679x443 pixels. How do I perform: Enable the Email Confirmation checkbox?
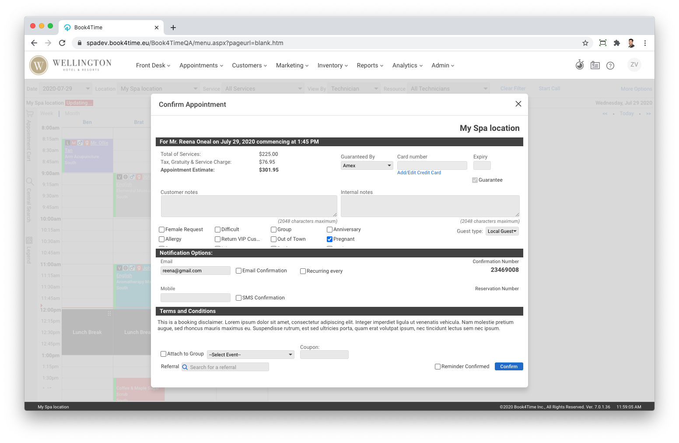239,271
